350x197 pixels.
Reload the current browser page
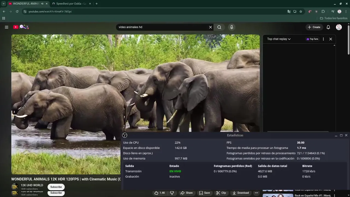(x=17, y=11)
